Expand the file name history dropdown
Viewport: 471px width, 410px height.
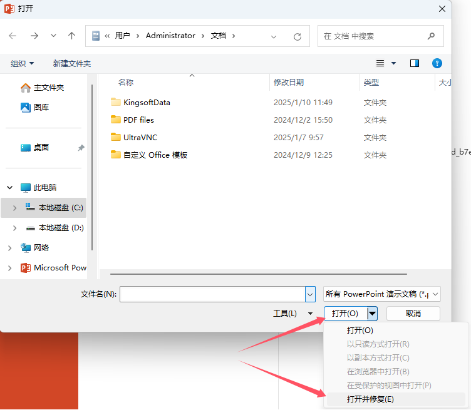point(310,294)
